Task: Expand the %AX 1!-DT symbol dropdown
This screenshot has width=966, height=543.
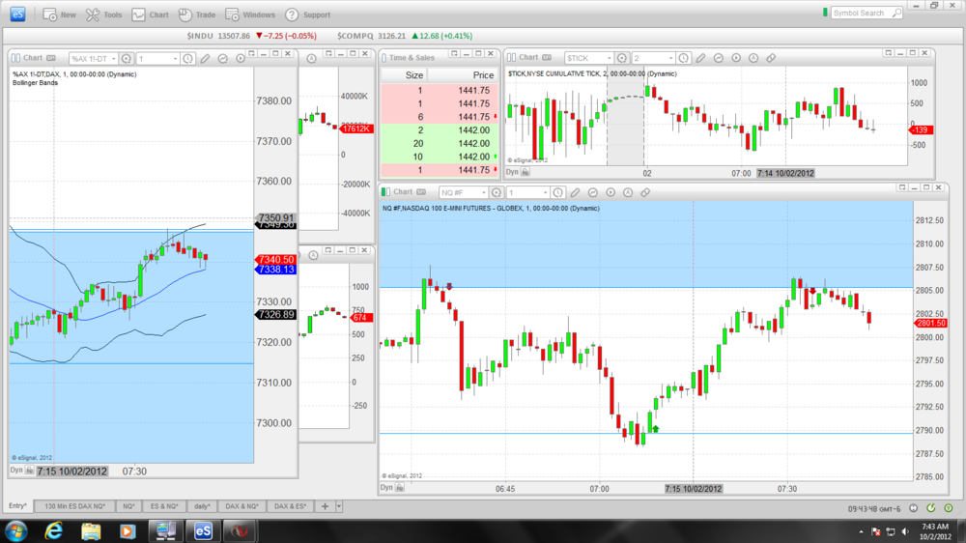Action: tap(113, 59)
